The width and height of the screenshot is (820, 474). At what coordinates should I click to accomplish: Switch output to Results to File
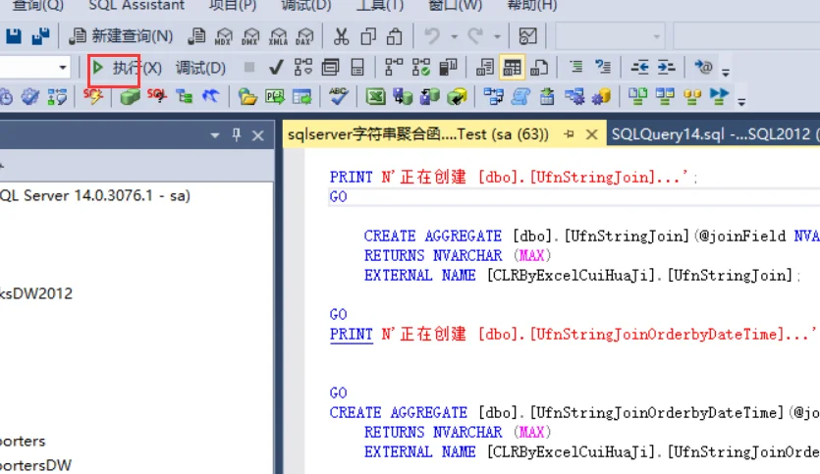coord(539,67)
